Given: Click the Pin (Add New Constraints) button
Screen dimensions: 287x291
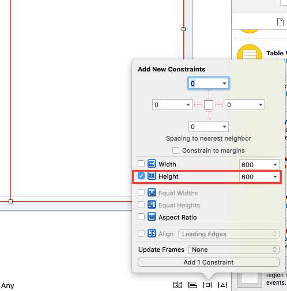Looking at the screenshot, I should (207, 285).
